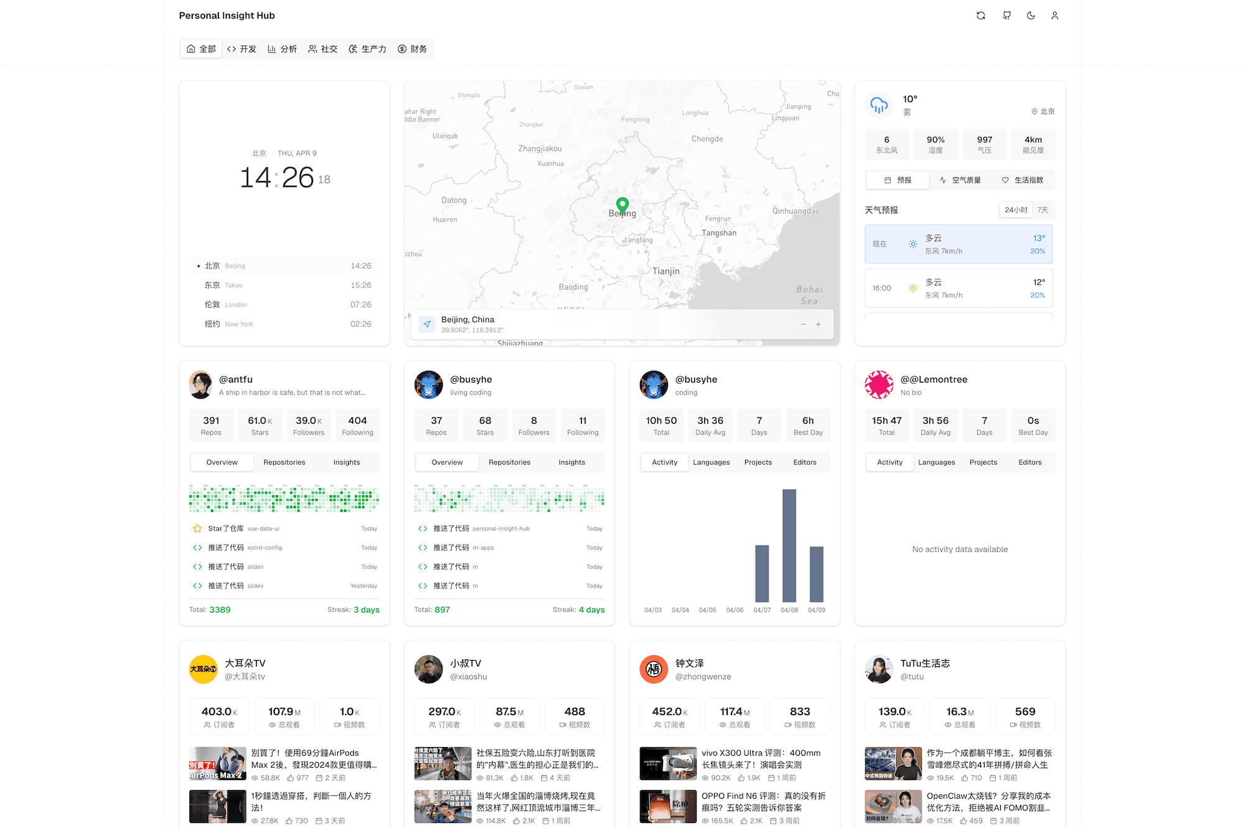Select 东京 Tokyo timezone row
Viewport: 1244px width, 828px height.
[x=284, y=286]
